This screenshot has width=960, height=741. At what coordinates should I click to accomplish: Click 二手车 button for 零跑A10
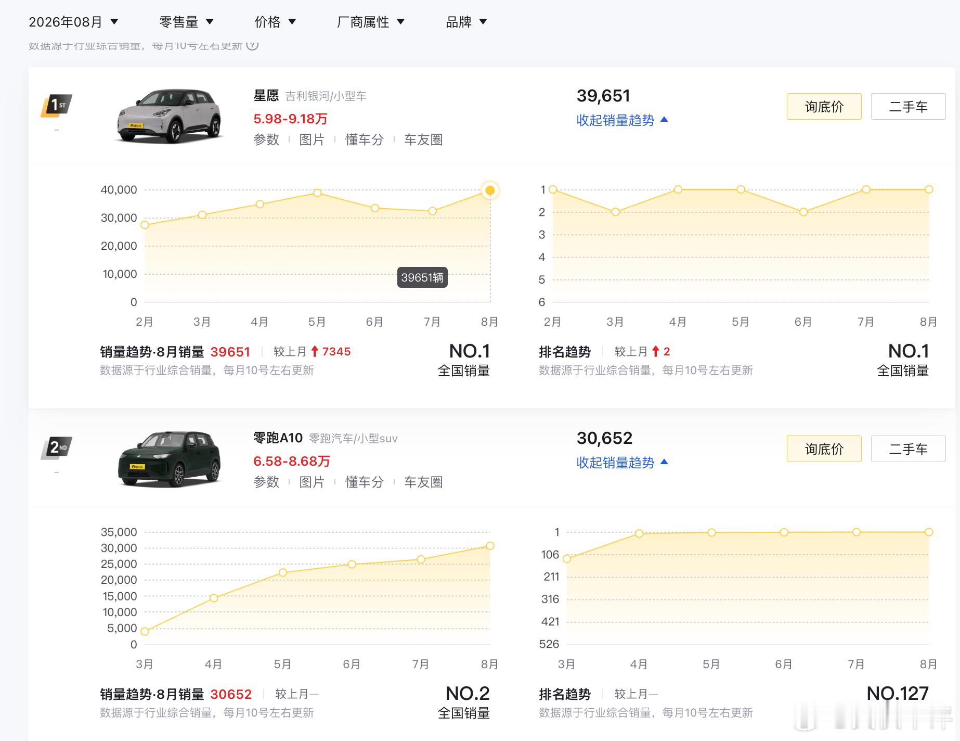point(908,449)
